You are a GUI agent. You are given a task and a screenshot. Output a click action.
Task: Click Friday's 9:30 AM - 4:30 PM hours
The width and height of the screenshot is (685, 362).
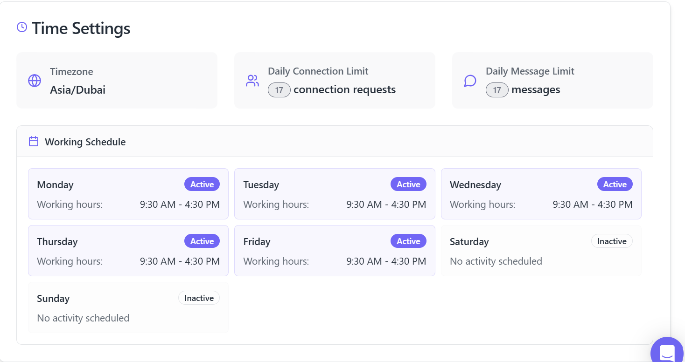386,261
